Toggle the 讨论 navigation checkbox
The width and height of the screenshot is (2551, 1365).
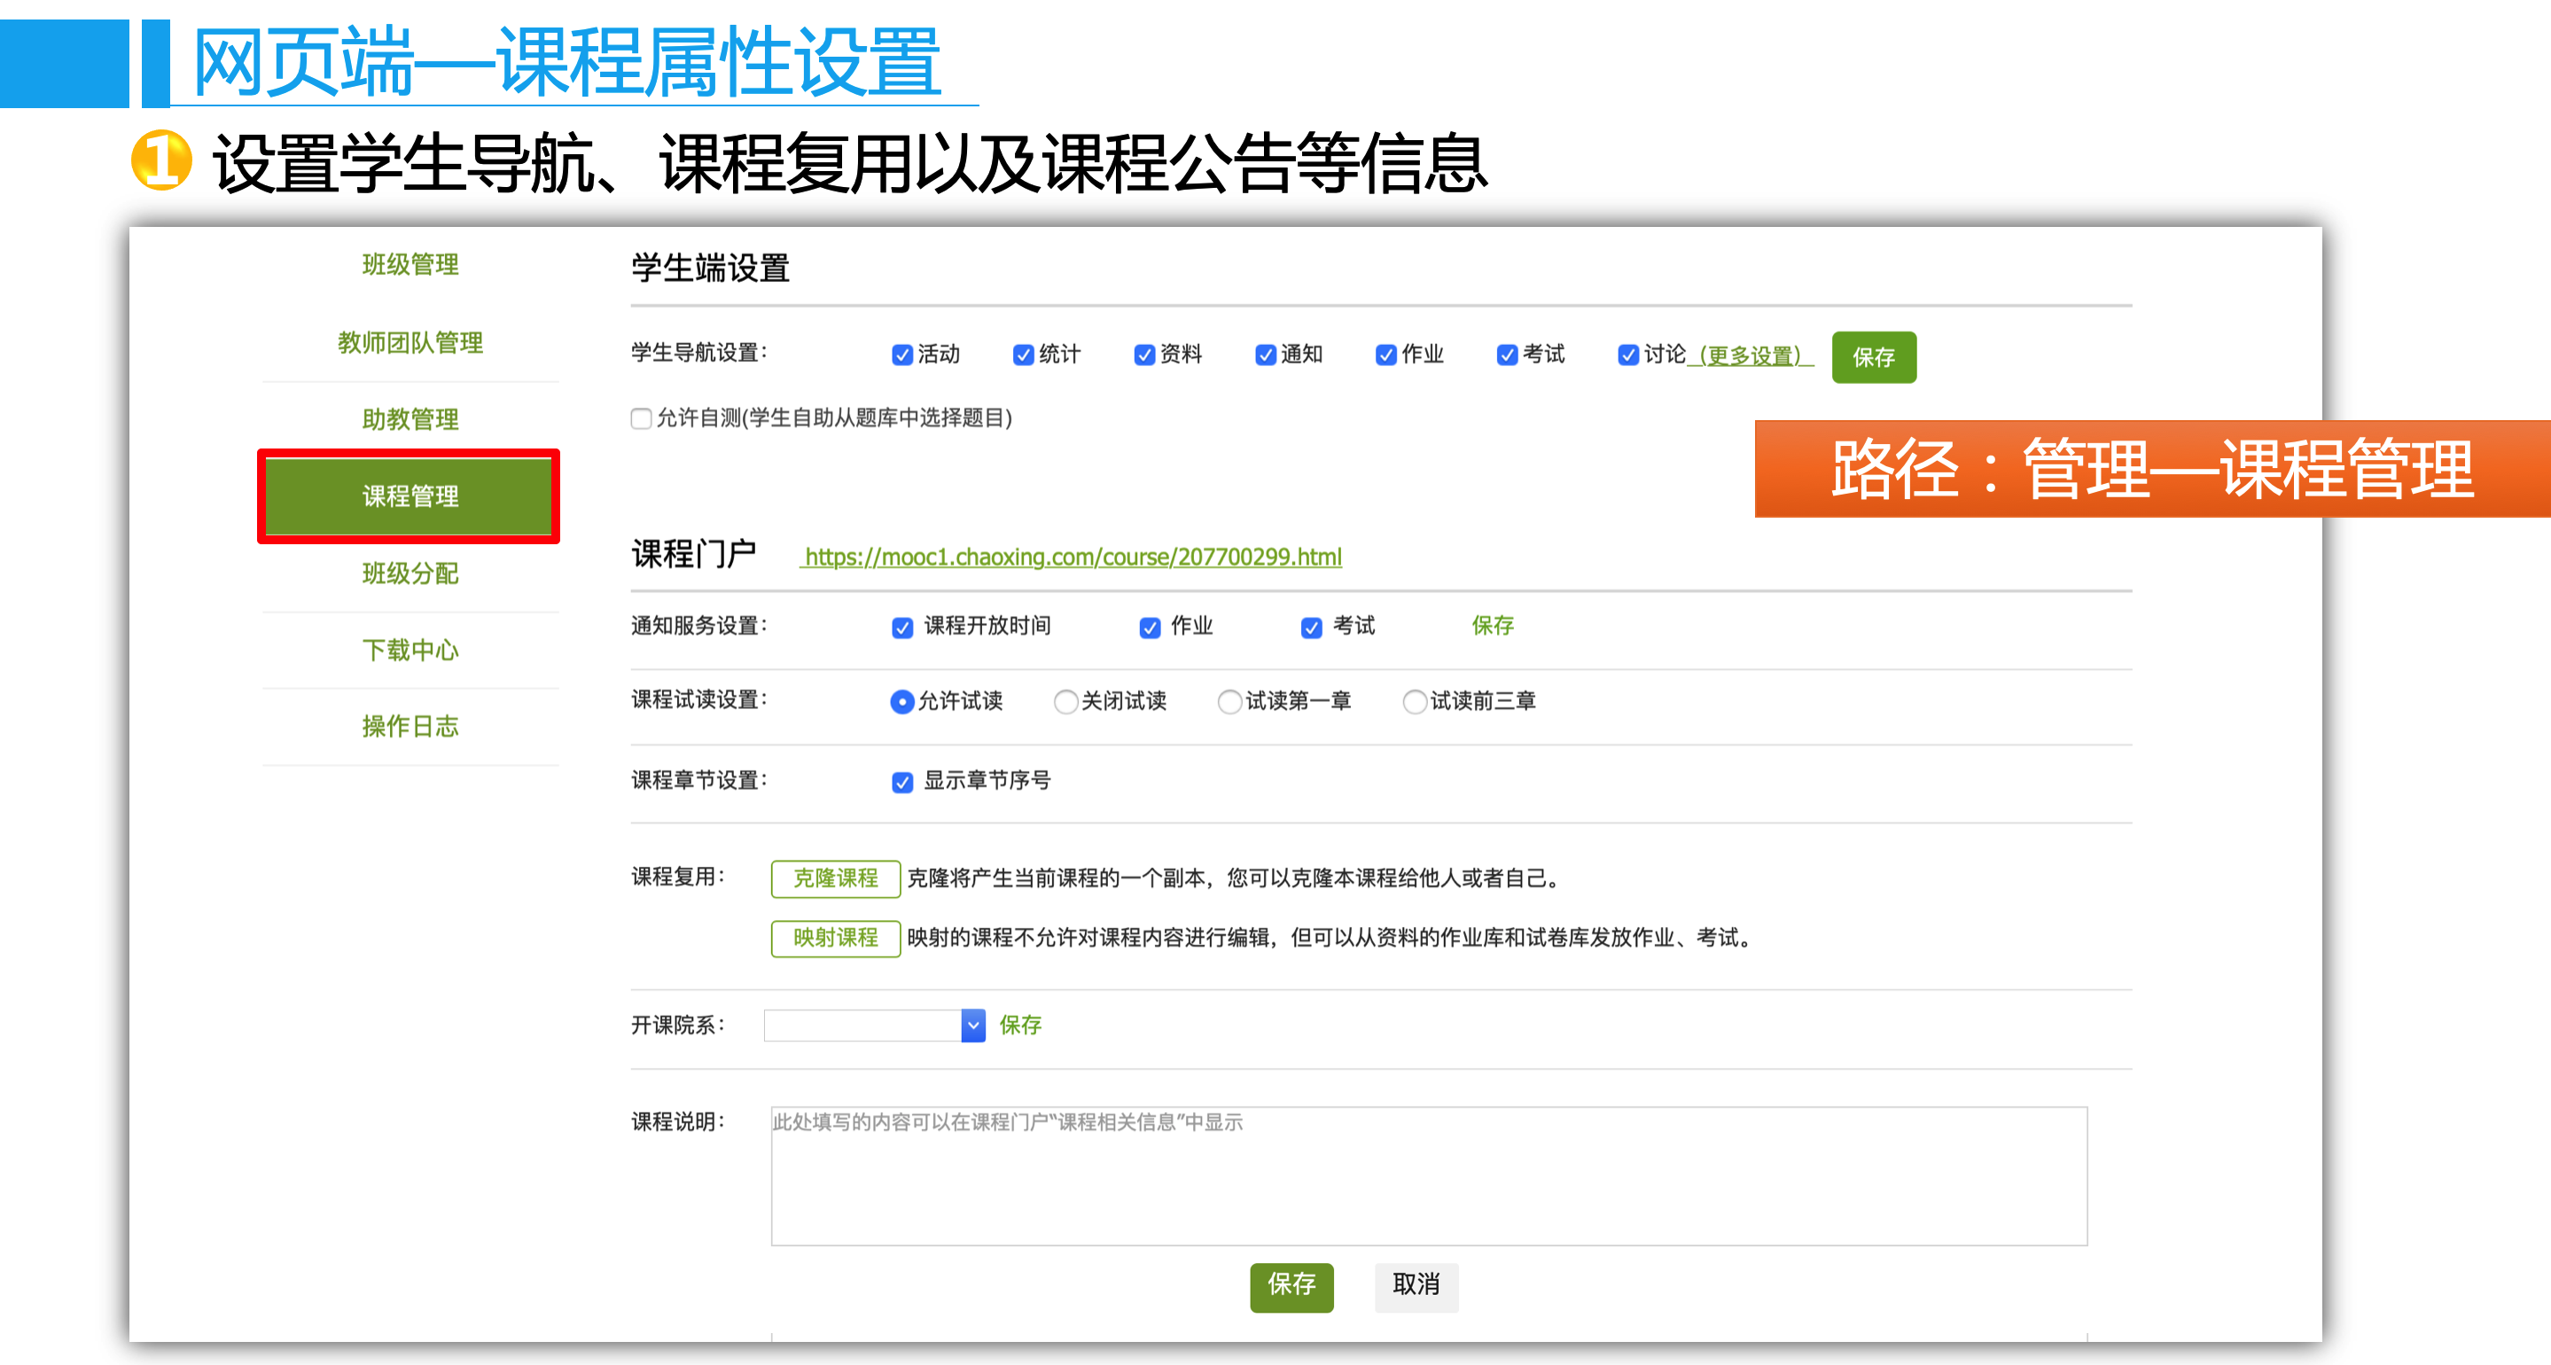[x=1627, y=355]
